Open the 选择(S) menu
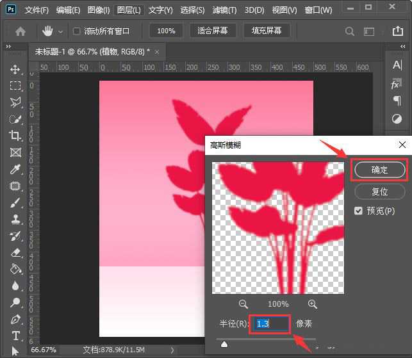412x358 pixels. [x=192, y=10]
